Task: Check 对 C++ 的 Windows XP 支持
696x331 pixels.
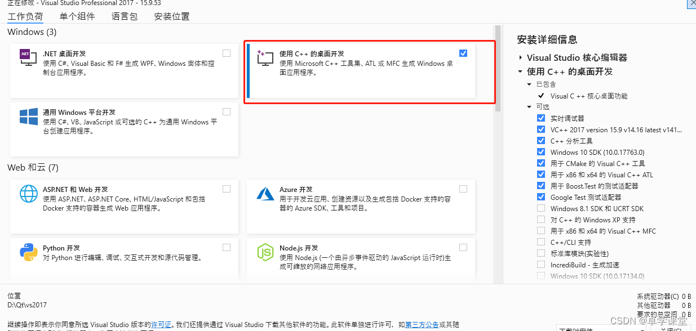Action: [x=541, y=220]
